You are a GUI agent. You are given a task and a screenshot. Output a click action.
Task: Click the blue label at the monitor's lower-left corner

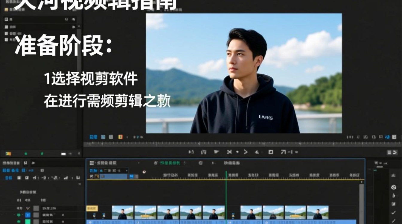(x=93, y=137)
